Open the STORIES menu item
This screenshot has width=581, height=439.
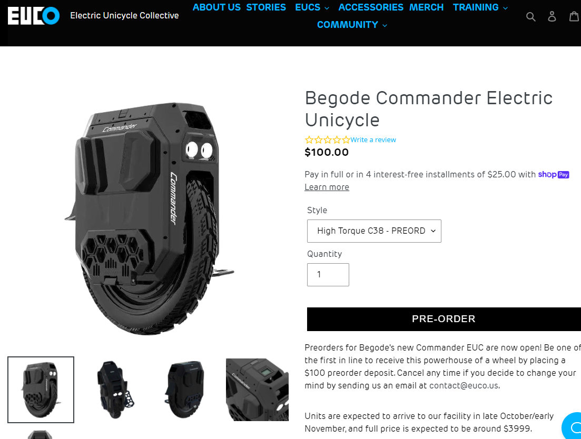266,7
